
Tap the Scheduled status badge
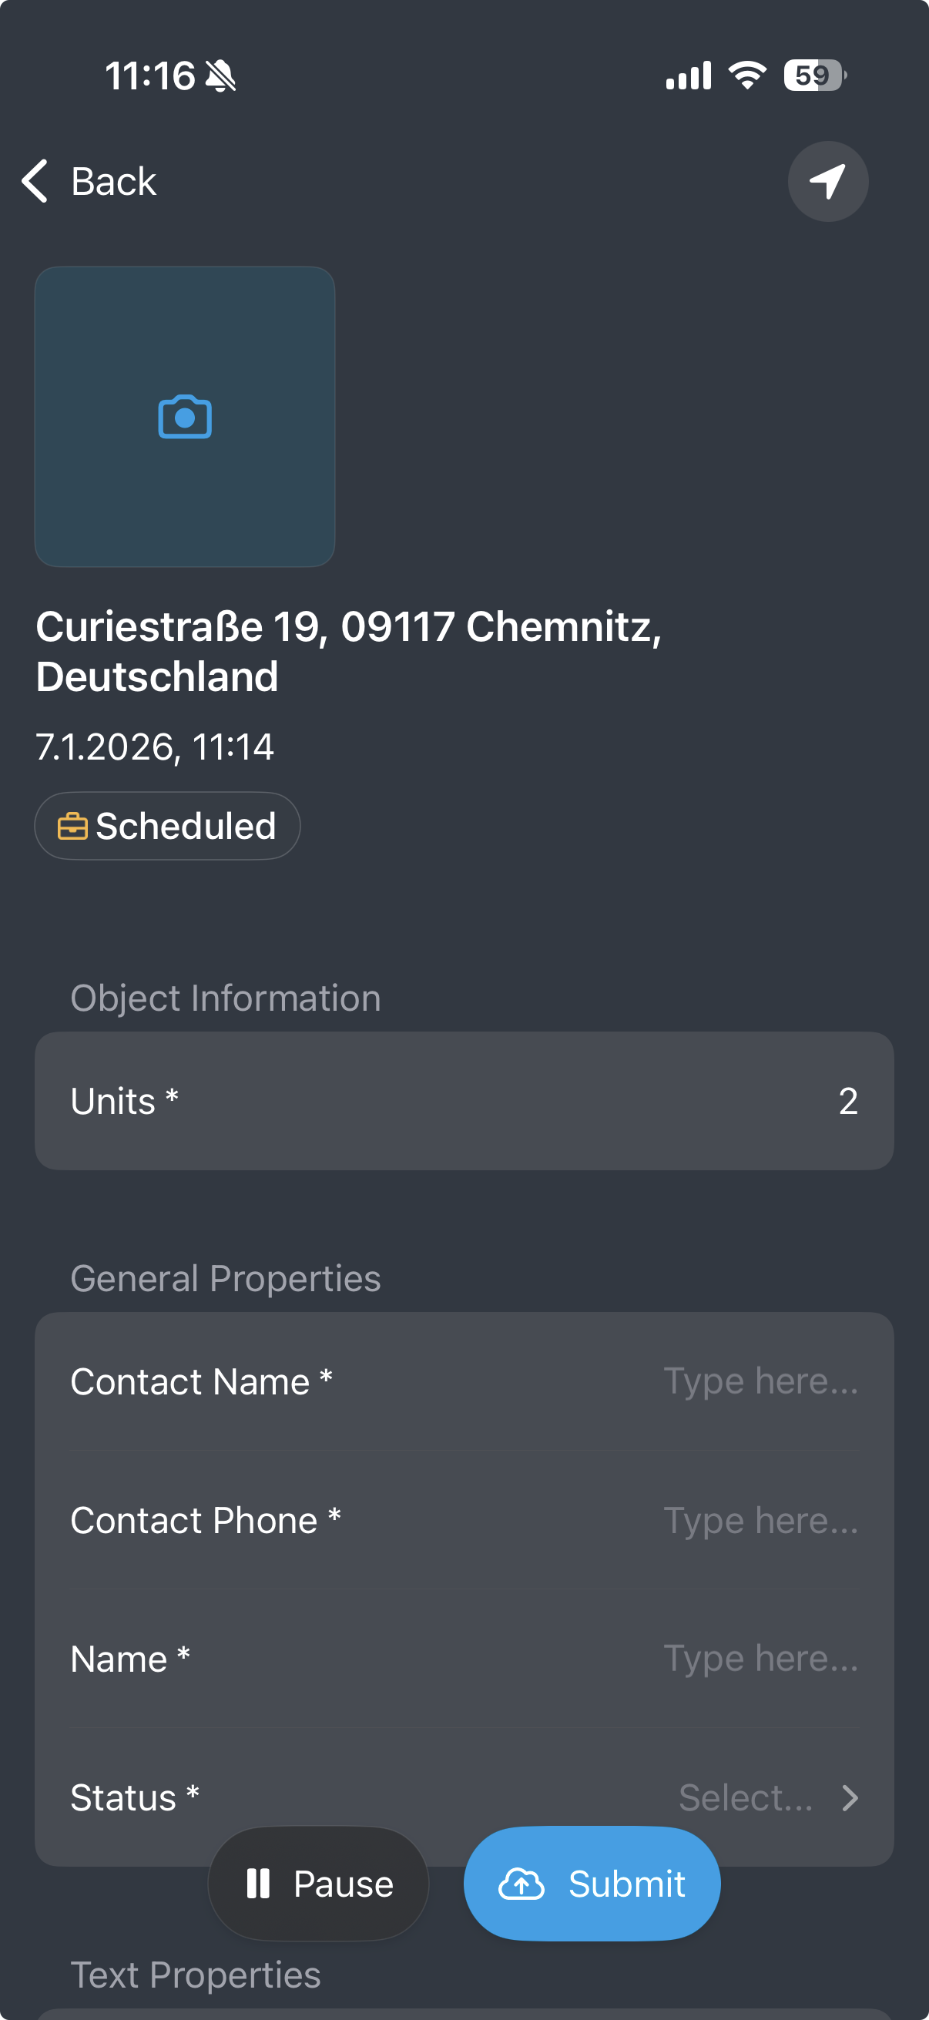point(168,827)
